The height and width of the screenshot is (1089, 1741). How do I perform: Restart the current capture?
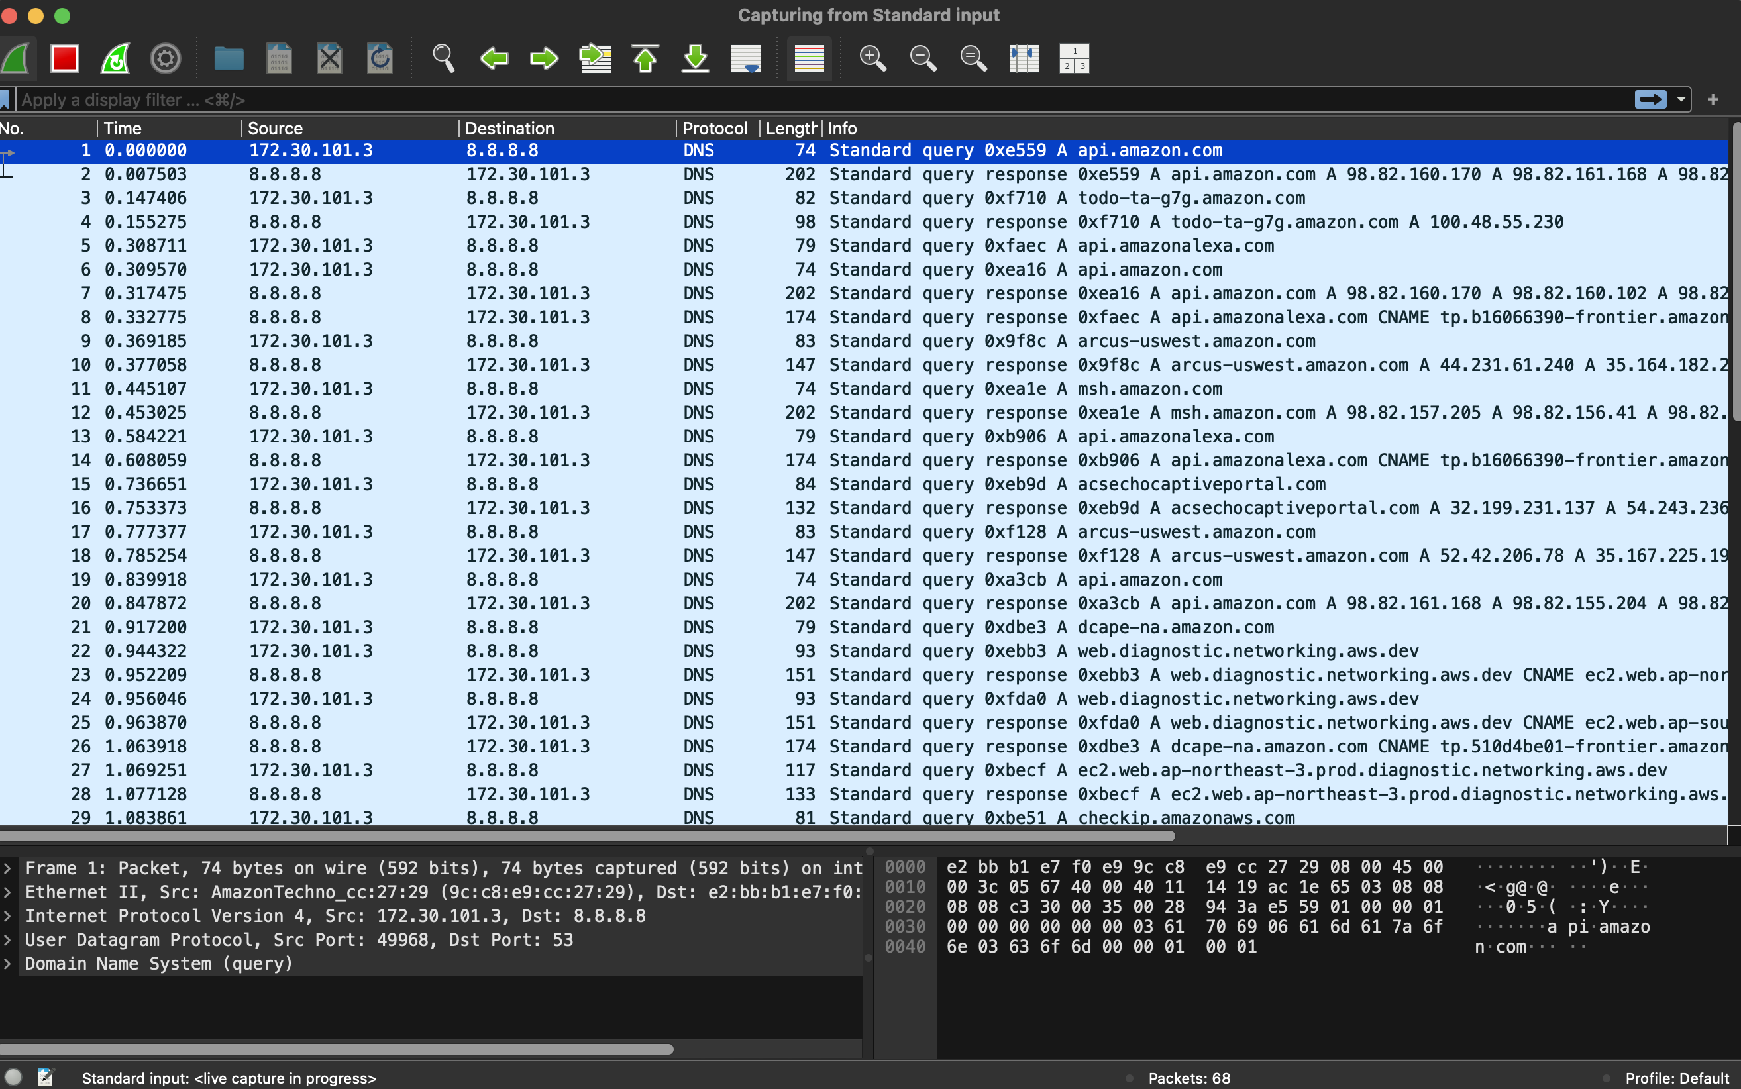[x=115, y=58]
